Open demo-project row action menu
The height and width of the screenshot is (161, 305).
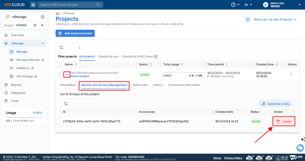291,75
